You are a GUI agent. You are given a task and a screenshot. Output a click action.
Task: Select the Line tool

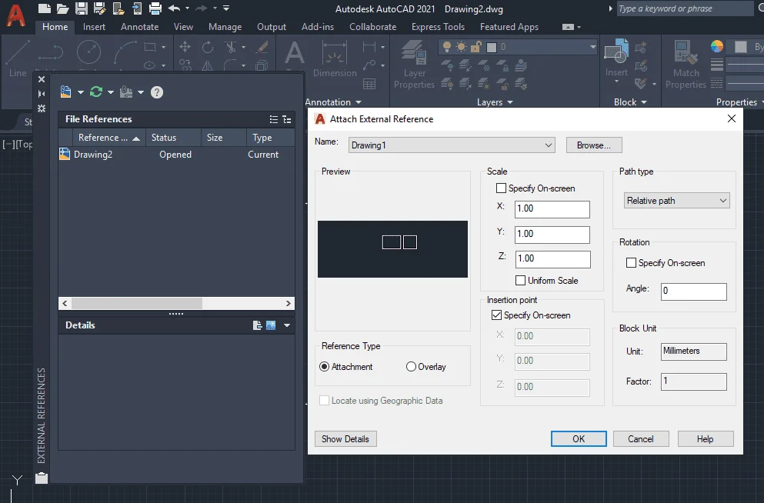click(18, 58)
